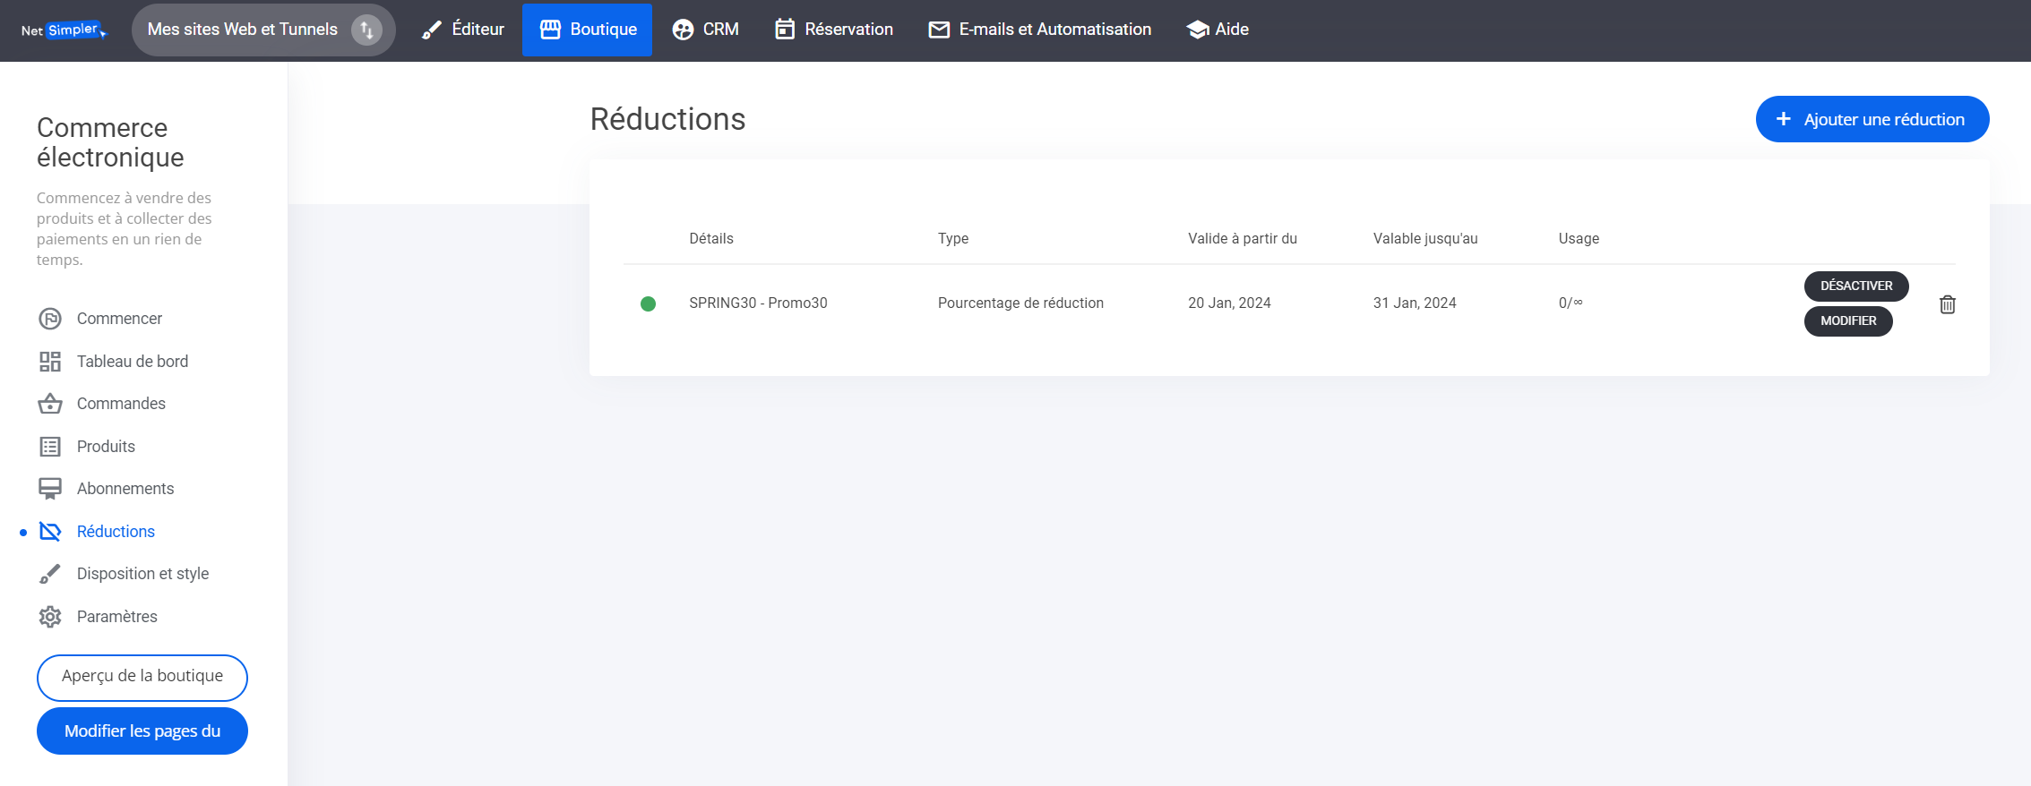The height and width of the screenshot is (786, 2031).
Task: Go to the CRM menu
Action: click(x=706, y=30)
